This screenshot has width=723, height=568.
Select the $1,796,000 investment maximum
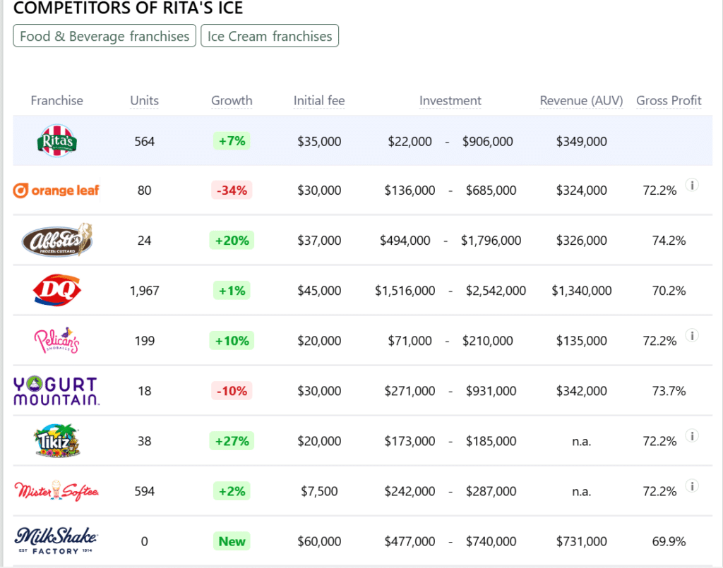click(x=491, y=241)
